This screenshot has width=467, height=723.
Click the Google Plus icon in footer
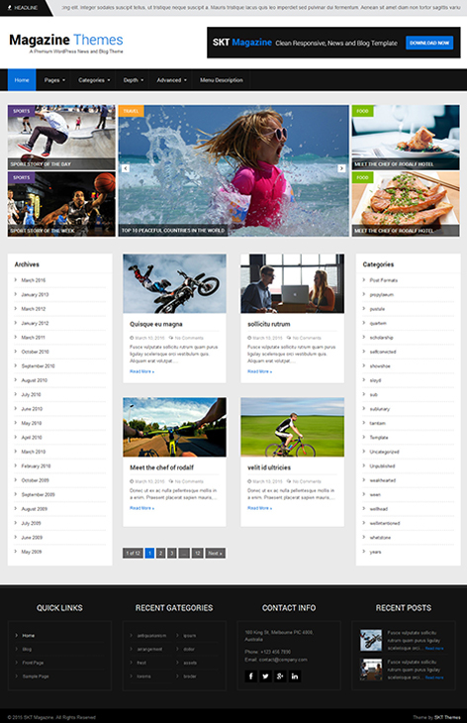(x=280, y=676)
